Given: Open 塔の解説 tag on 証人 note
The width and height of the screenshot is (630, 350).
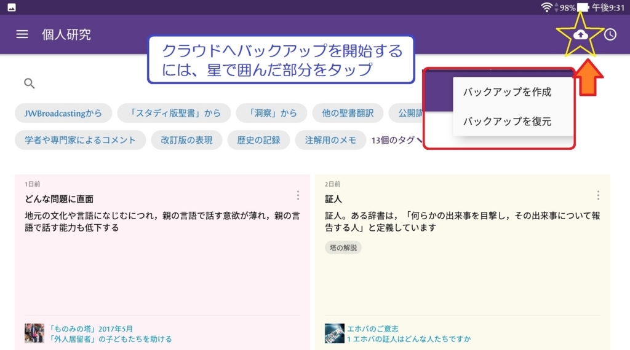Looking at the screenshot, I should click(x=343, y=248).
